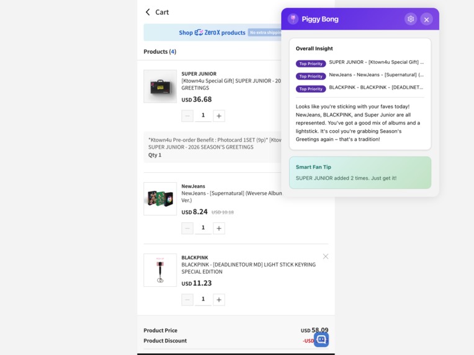
Task: Open SUPER JUNIOR Season's Greetings product title
Action: [x=231, y=84]
